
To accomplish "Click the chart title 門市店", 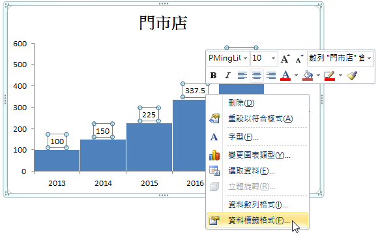I will click(x=163, y=23).
